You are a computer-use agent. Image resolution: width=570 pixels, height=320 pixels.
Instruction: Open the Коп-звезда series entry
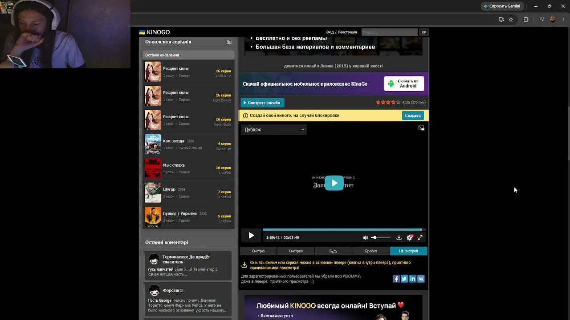pos(188,144)
